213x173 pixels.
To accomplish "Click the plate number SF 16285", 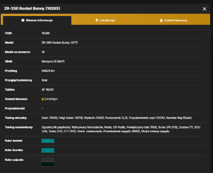I will (x=48, y=90).
